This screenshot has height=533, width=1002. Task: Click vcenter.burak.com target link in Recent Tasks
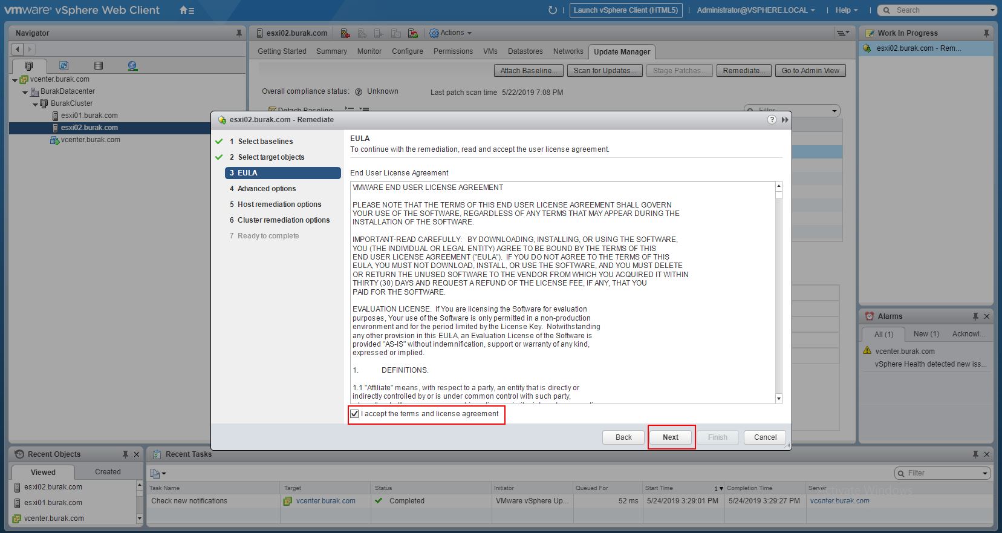[x=326, y=501]
